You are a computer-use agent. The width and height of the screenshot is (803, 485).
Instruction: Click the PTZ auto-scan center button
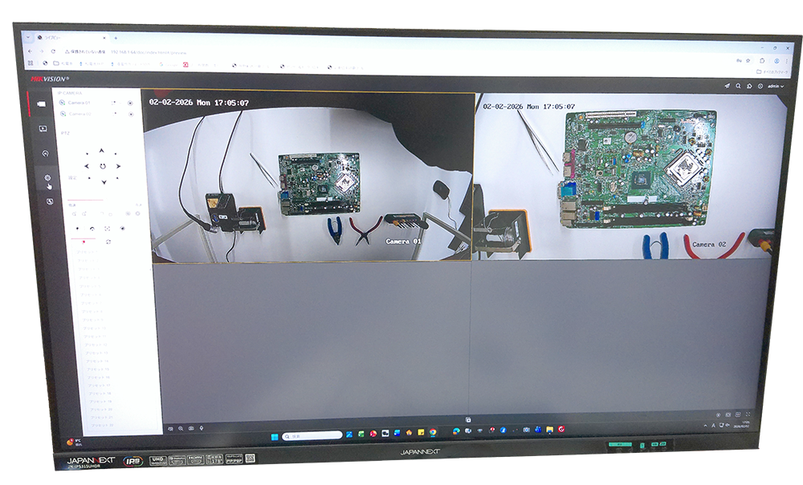(x=102, y=165)
